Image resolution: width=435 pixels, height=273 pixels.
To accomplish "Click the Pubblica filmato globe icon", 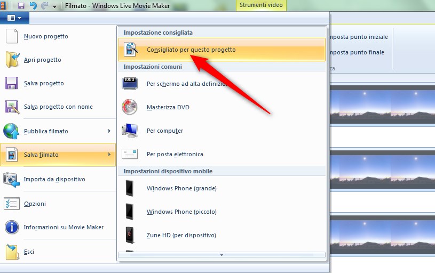I will pos(11,131).
